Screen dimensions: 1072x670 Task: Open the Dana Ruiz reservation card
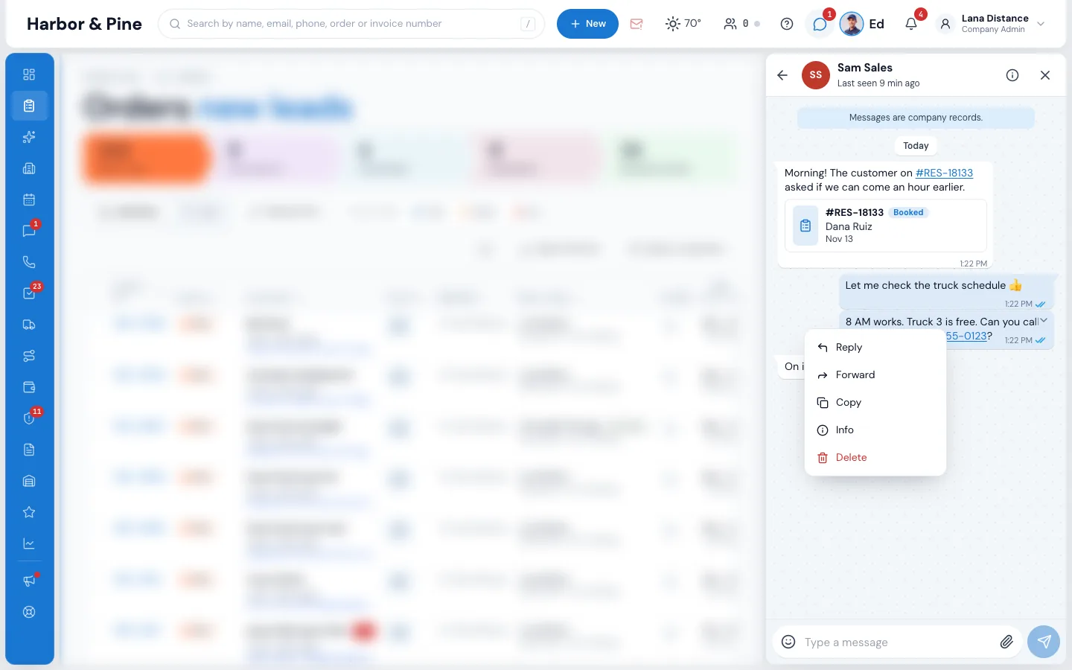pyautogui.click(x=886, y=226)
